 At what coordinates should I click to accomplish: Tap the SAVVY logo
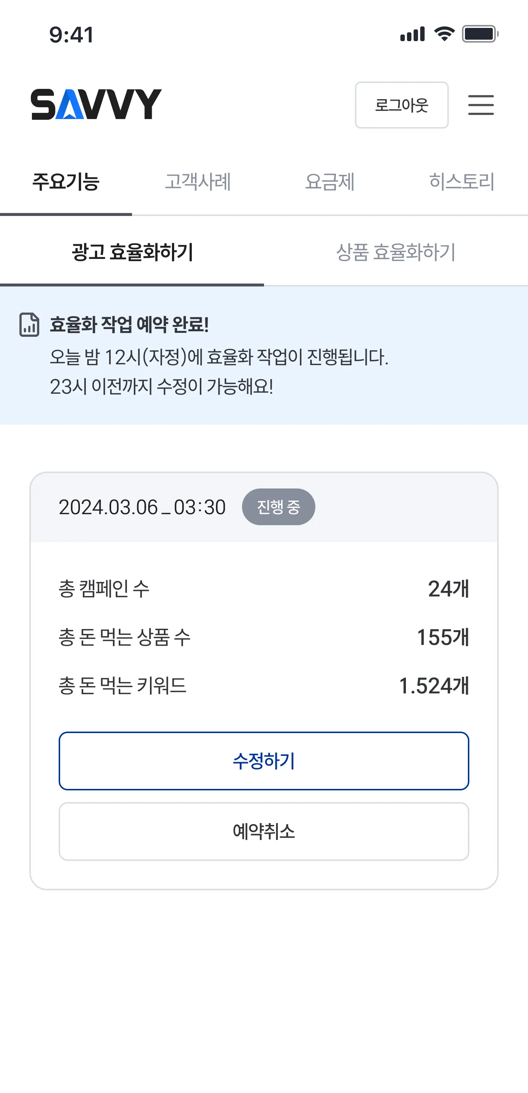[96, 104]
